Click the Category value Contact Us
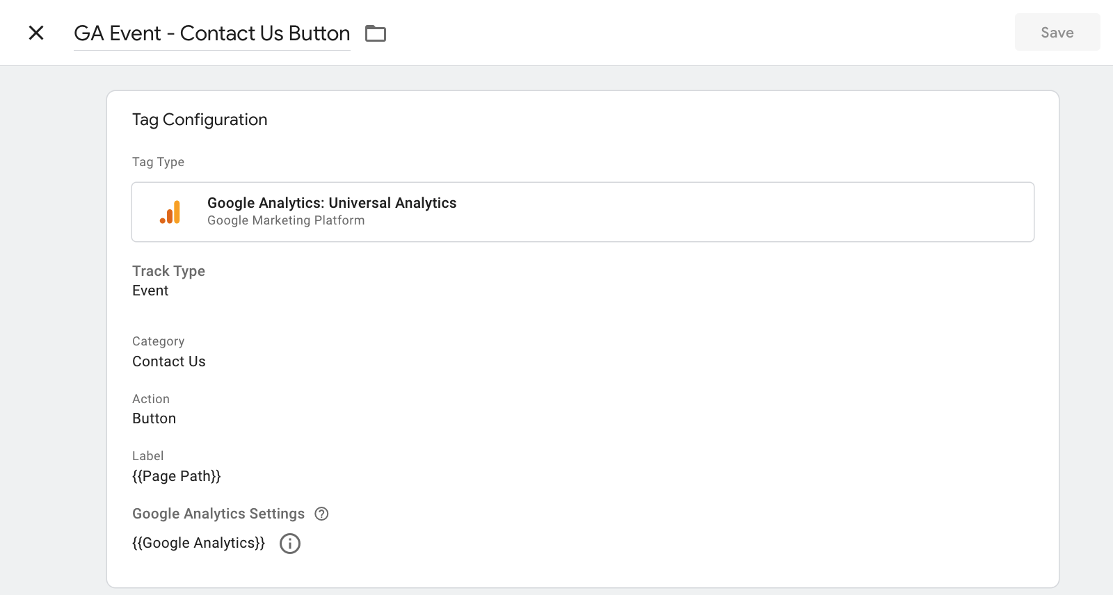 pyautogui.click(x=169, y=361)
